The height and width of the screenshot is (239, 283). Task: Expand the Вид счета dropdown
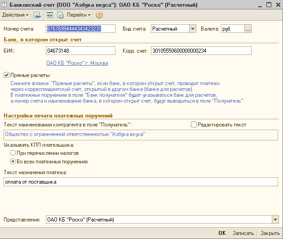click(193, 29)
